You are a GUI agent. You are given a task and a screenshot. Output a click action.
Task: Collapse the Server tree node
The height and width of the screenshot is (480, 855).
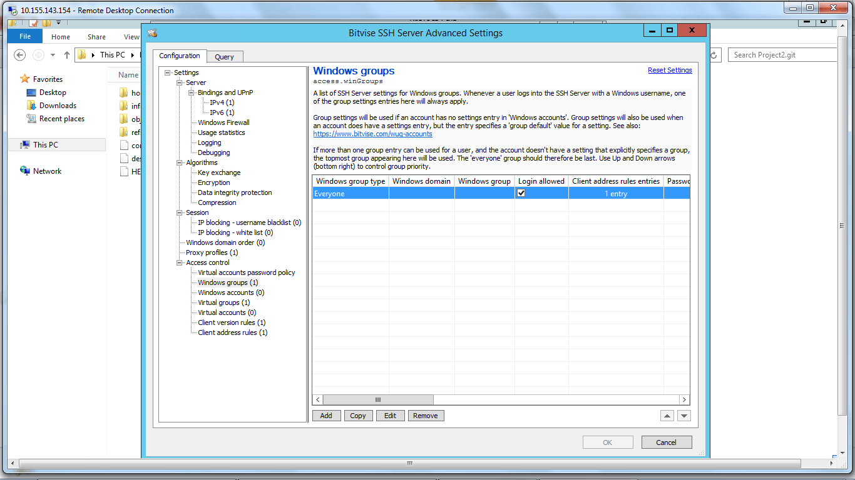180,82
